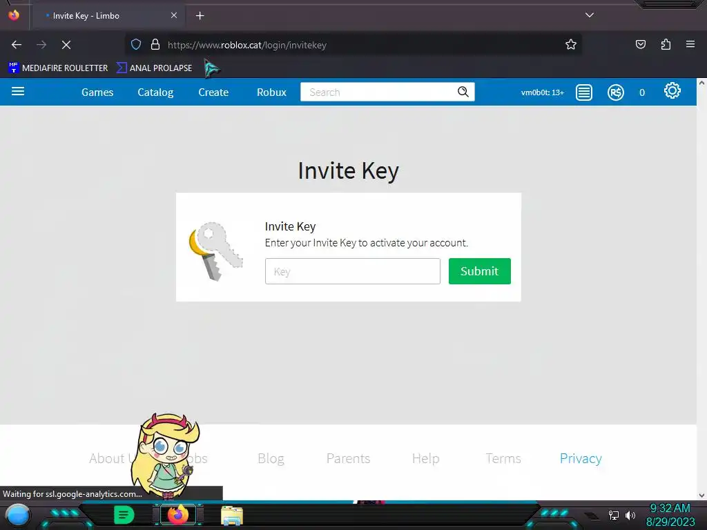Click the tracking protection shield icon
Image resolution: width=707 pixels, height=530 pixels.
tap(136, 44)
